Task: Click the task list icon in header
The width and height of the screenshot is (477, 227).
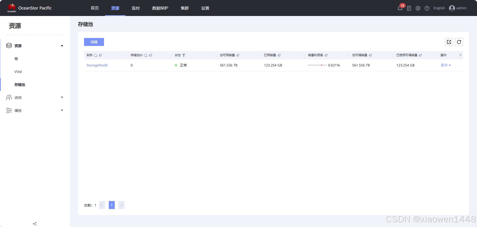Action: (409, 8)
